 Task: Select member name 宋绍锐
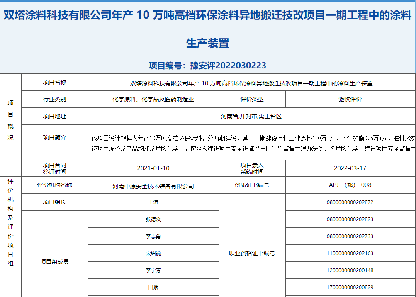[153, 253]
